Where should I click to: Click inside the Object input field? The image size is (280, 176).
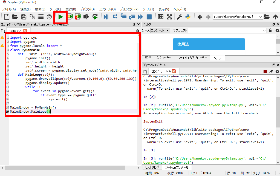tap(225, 31)
